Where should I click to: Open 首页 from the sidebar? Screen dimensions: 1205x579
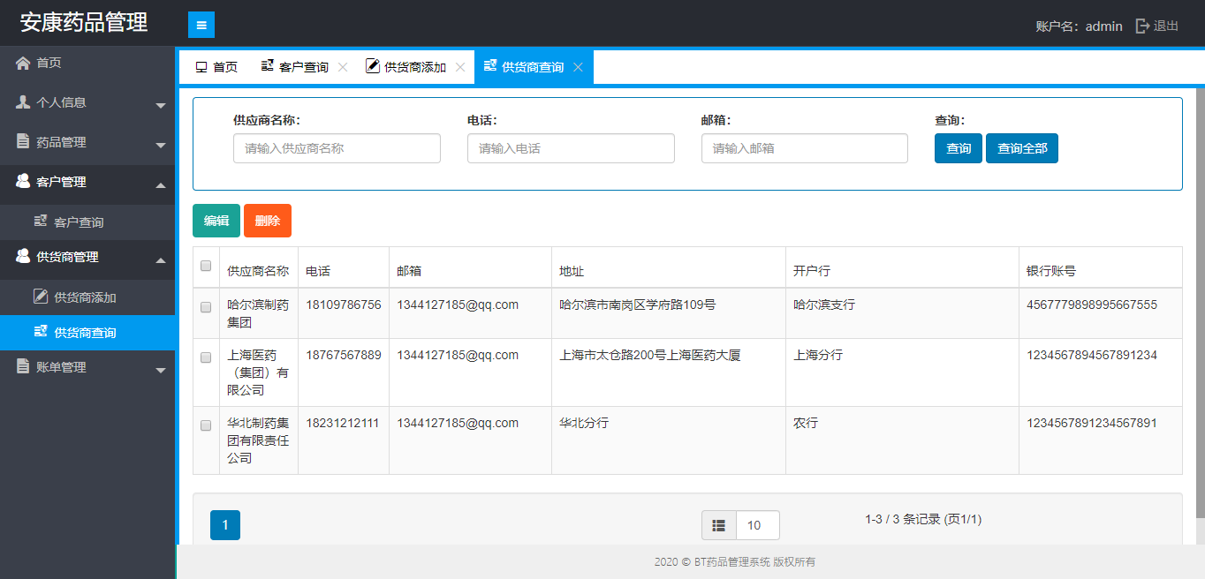(87, 63)
